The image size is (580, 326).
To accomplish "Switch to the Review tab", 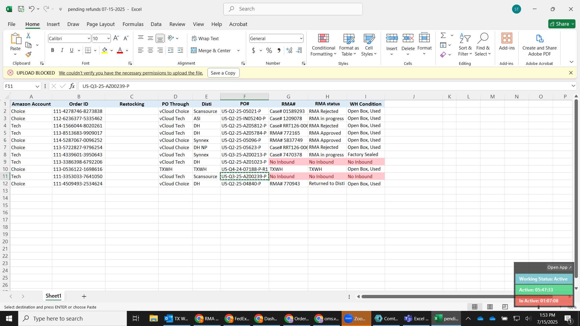I will [177, 24].
